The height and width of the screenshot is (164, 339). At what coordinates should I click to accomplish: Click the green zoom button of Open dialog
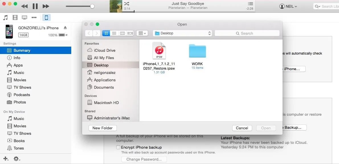coord(97,24)
